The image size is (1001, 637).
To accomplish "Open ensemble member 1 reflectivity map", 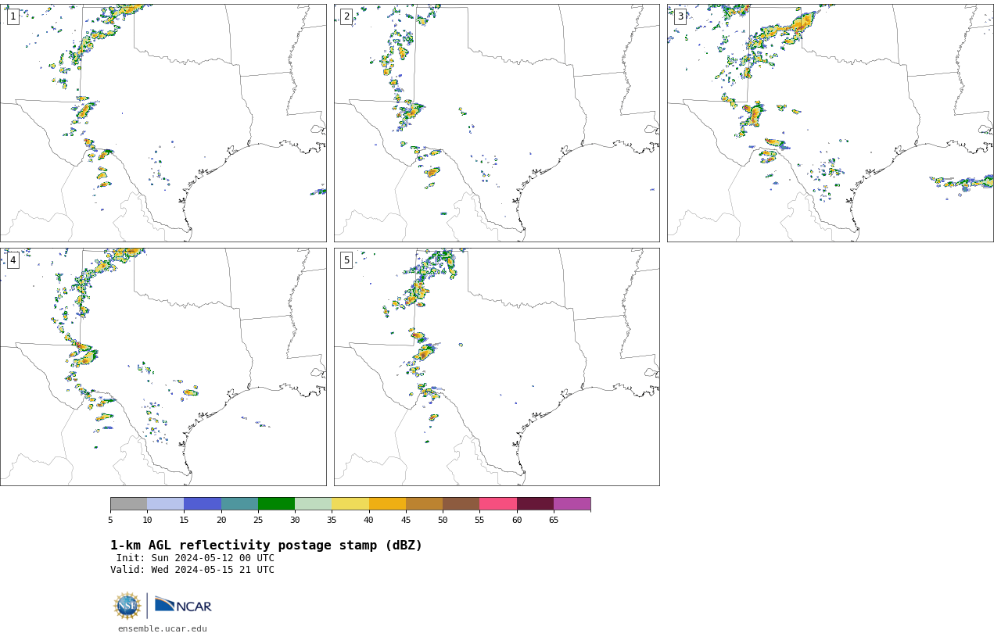I will [163, 123].
